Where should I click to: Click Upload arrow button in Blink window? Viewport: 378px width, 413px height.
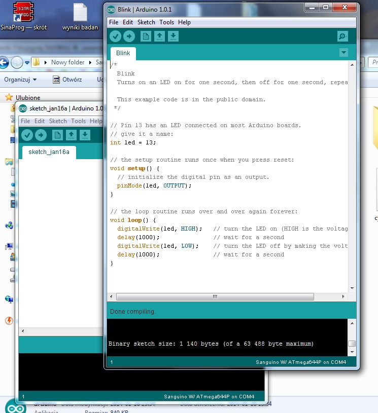tap(129, 36)
